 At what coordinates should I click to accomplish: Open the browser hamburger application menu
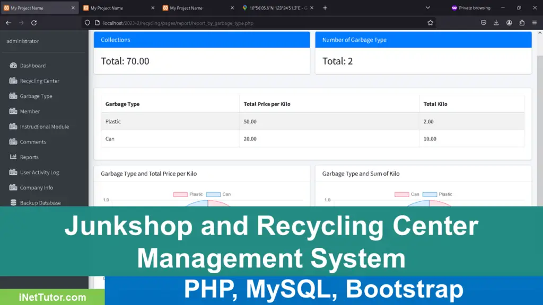535,23
